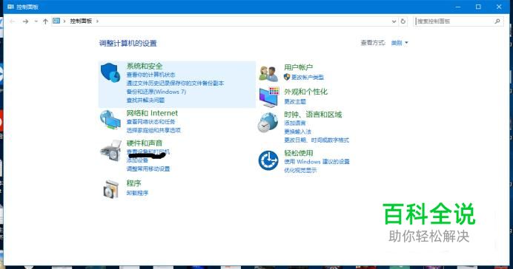
Task: Open the 外观和个性化 heading link
Action: tap(305, 92)
